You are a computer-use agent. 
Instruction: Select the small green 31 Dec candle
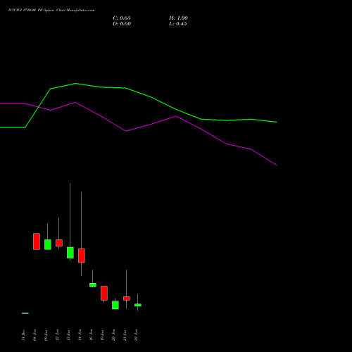[25, 313]
